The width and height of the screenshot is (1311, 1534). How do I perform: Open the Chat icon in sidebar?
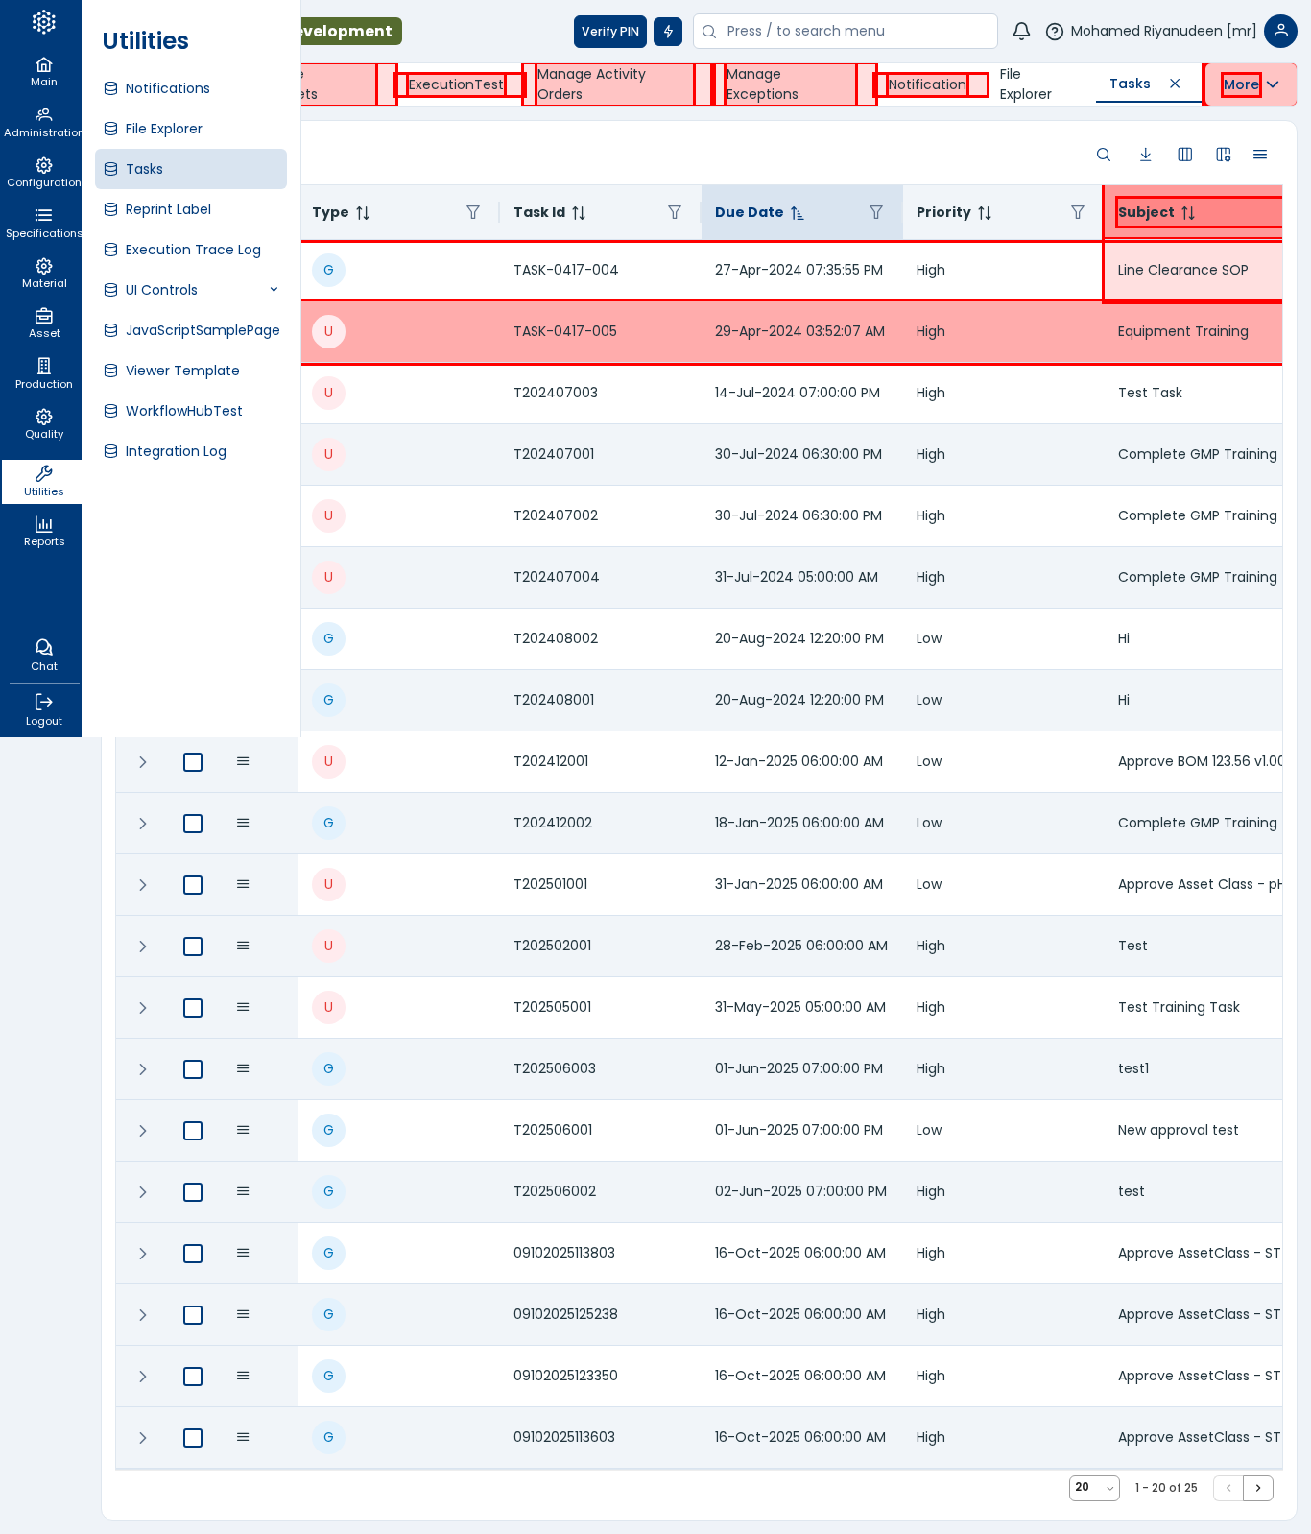point(44,655)
